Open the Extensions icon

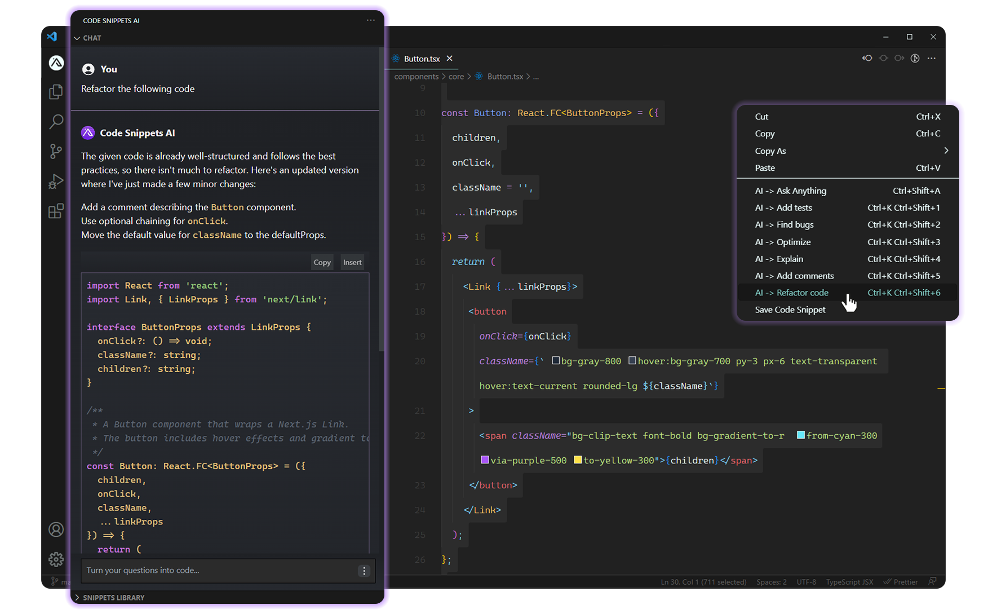point(56,211)
